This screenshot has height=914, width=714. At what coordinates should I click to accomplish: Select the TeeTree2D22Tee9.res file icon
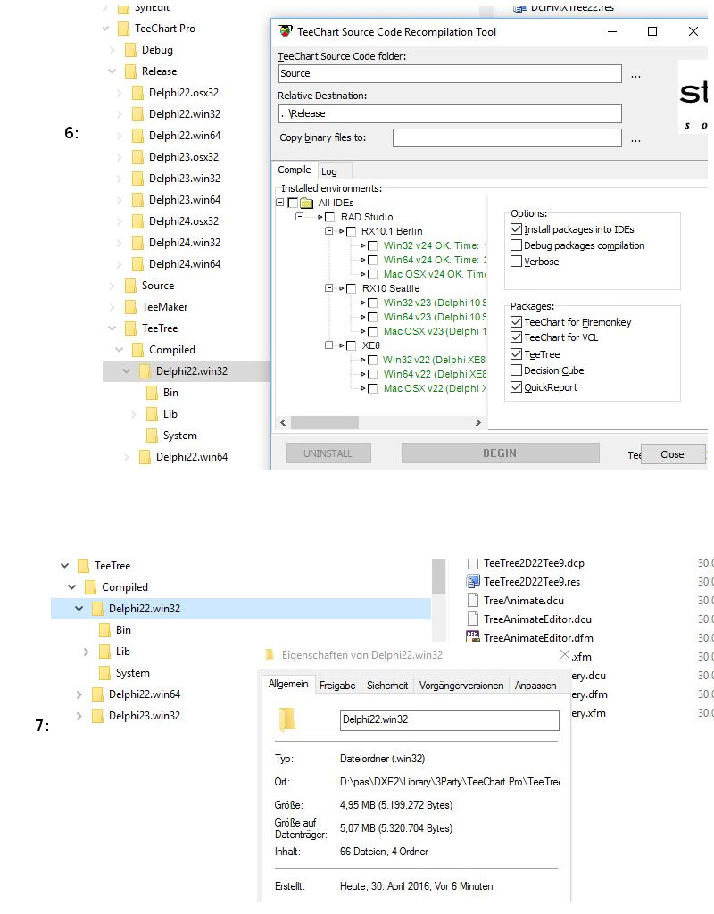coord(473,582)
